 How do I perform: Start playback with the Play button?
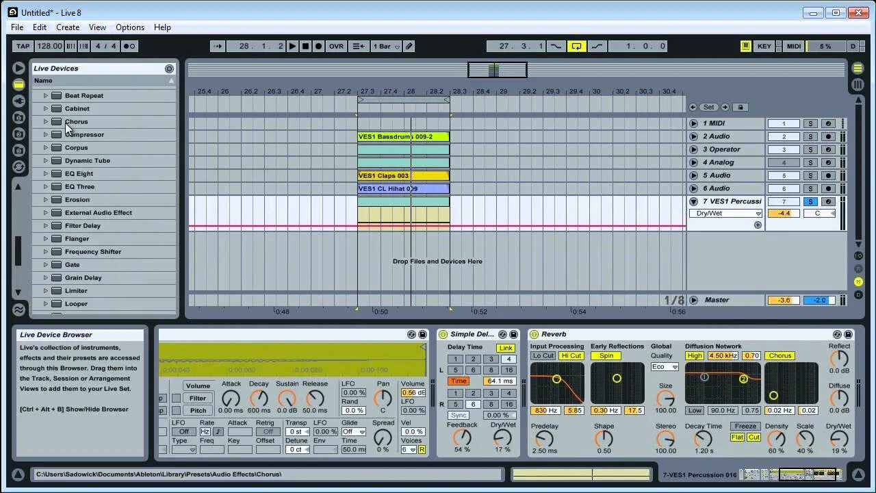click(x=292, y=46)
